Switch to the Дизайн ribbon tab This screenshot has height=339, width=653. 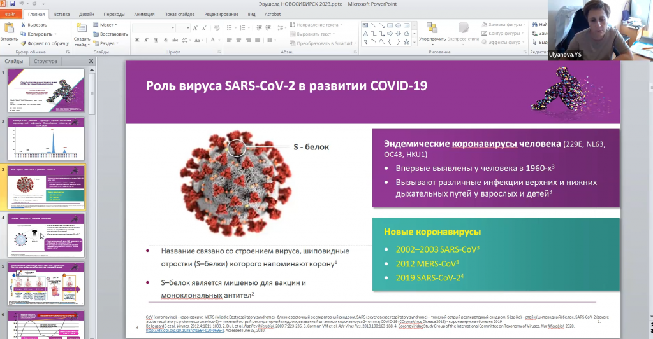[87, 14]
